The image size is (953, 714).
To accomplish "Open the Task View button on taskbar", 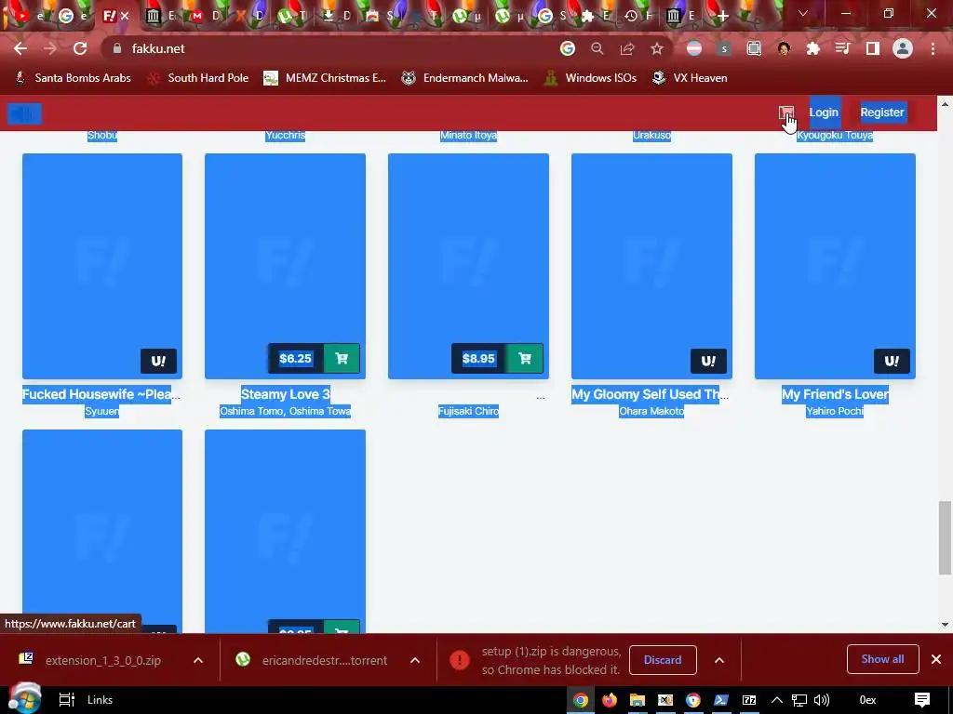I will click(66, 700).
